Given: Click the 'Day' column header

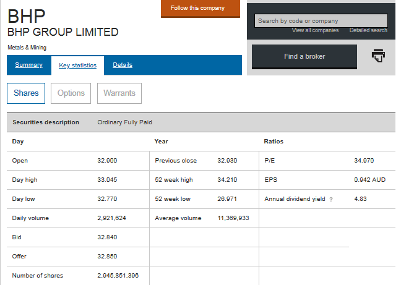Looking at the screenshot, I should [18, 142].
